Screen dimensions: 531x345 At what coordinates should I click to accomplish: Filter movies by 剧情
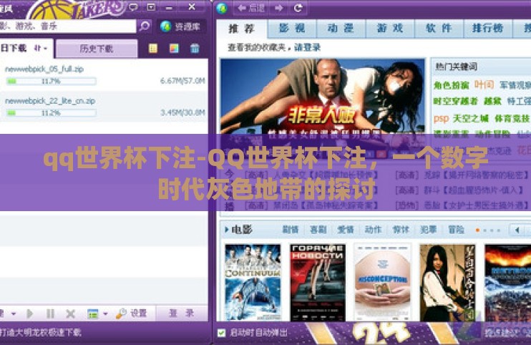click(x=291, y=230)
